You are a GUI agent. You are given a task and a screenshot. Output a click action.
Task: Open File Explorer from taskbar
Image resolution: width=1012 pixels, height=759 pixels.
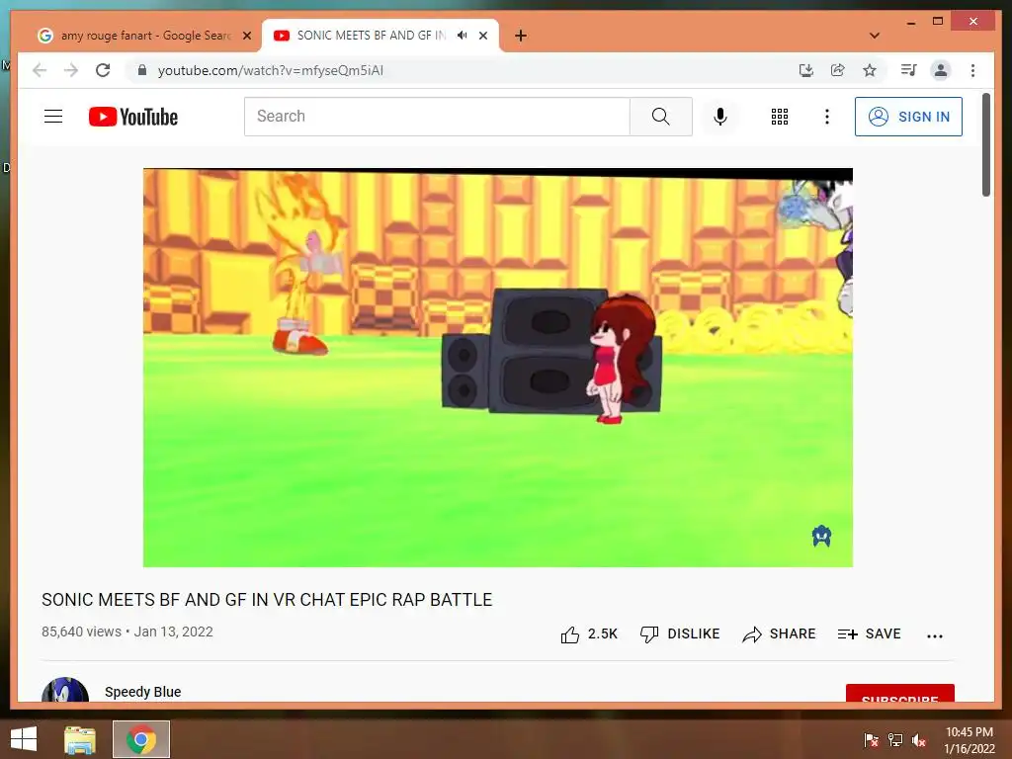(80, 739)
